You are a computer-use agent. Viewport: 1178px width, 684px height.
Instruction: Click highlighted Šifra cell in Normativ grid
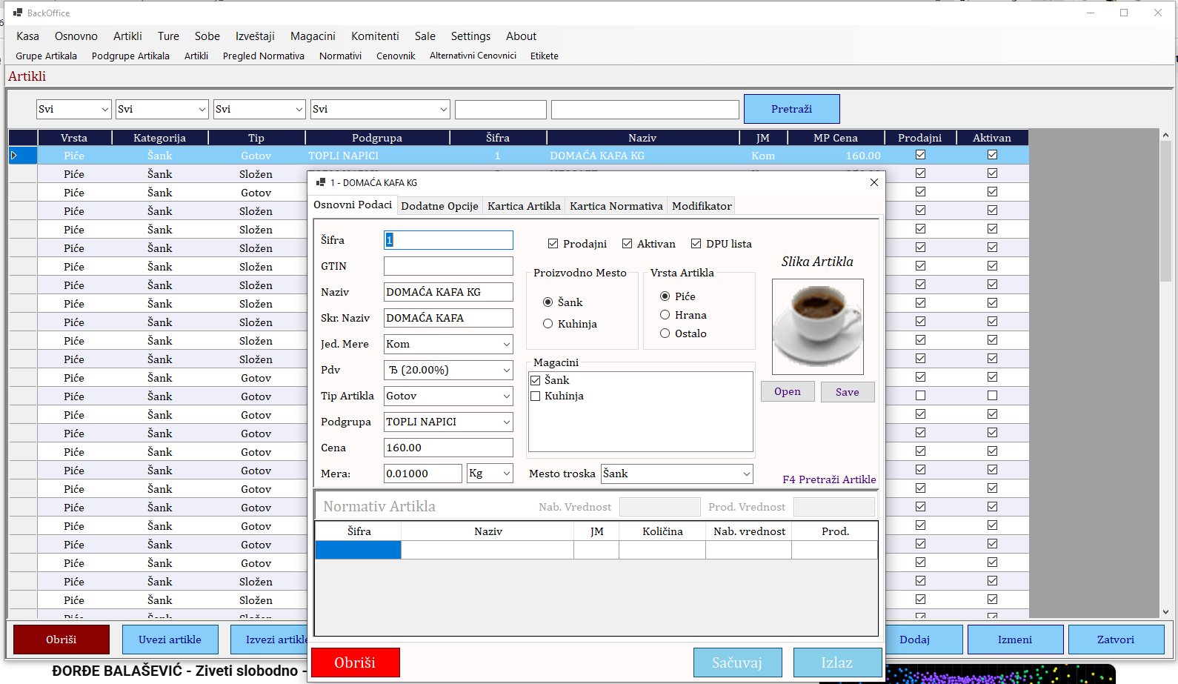tap(358, 550)
